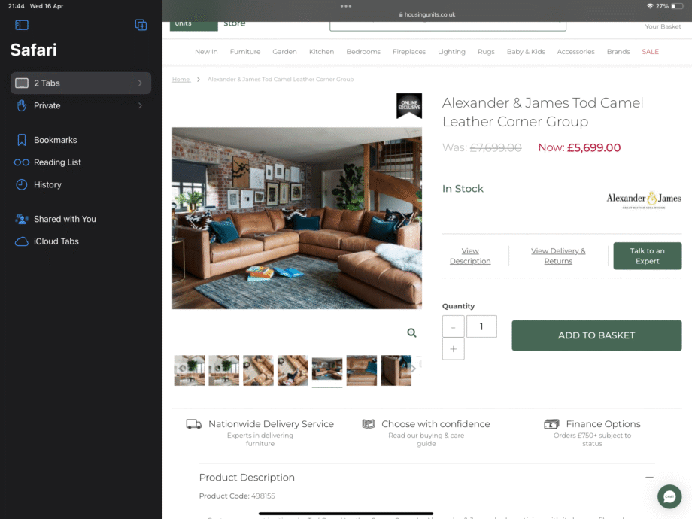Tap the battery status indicator
This screenshot has height=519, width=692.
coord(678,6)
